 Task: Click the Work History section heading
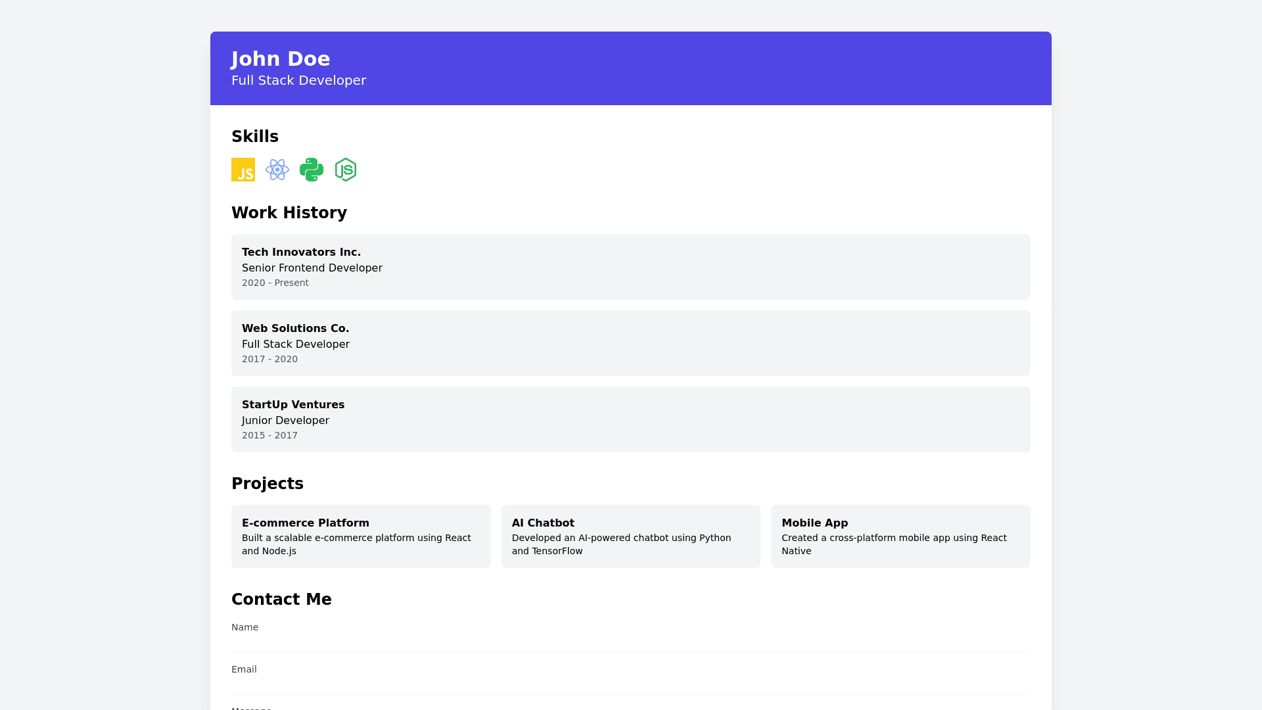point(289,213)
